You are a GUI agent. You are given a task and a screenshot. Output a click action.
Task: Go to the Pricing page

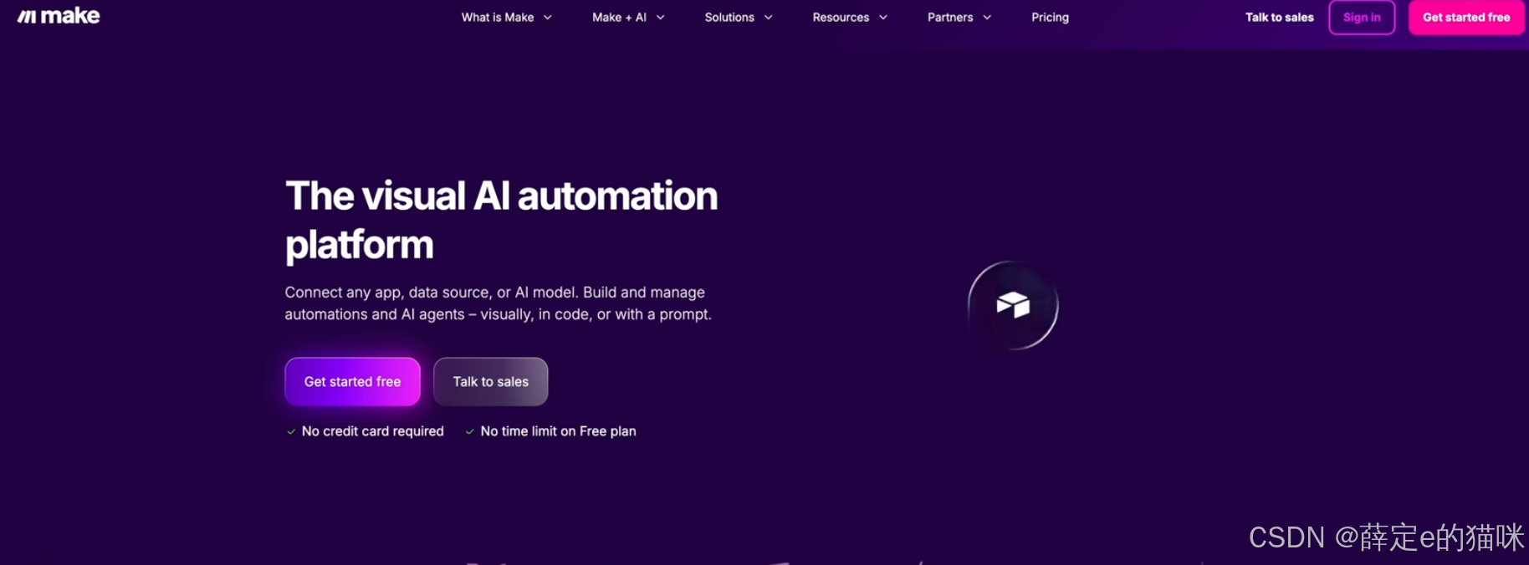(1050, 18)
